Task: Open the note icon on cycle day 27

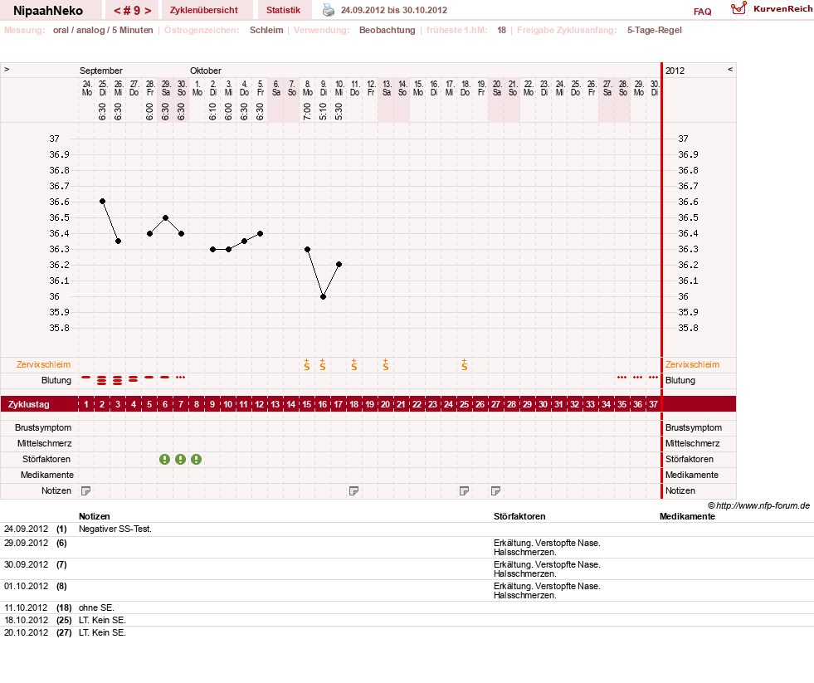Action: tap(495, 490)
